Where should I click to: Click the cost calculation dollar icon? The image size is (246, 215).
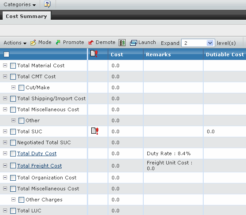click(122, 43)
